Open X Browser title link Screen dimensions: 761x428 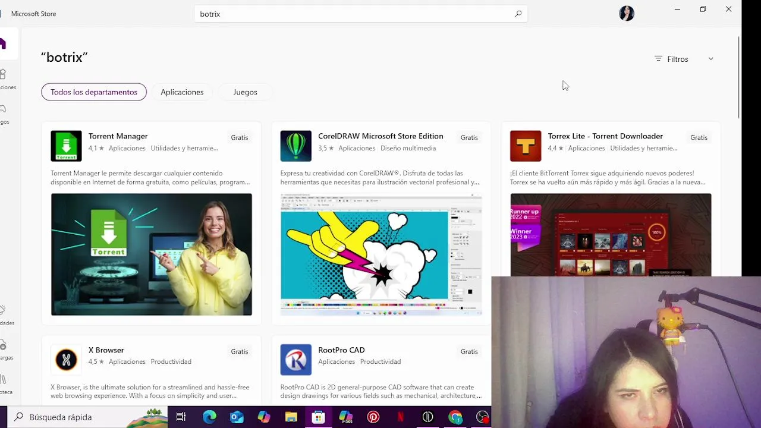click(x=106, y=350)
